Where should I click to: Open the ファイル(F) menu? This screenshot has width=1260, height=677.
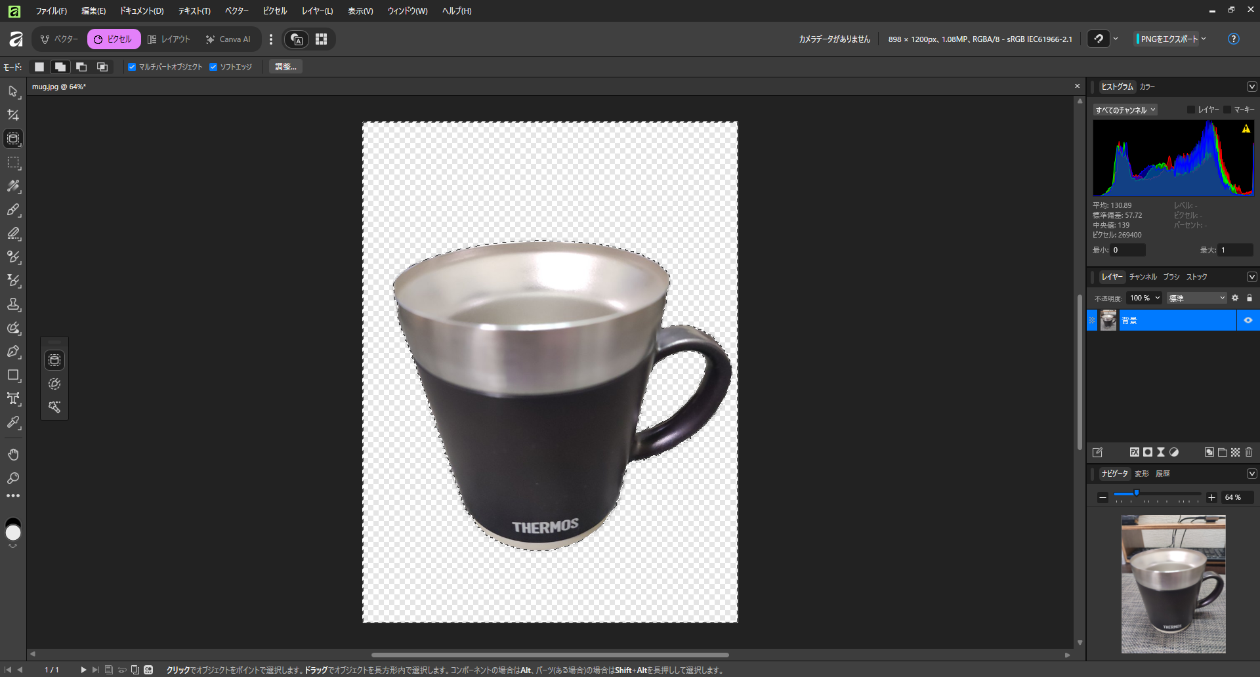[51, 10]
